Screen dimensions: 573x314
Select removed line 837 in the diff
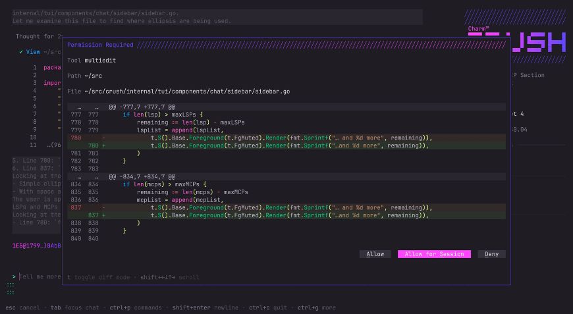pos(286,207)
